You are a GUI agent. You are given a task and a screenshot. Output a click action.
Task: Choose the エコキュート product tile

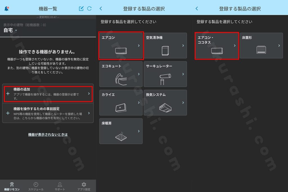121,74
